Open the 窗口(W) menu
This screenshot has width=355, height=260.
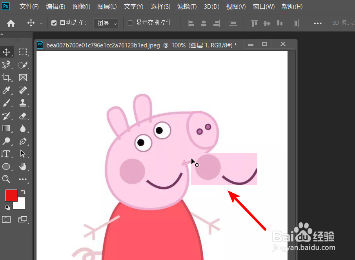264,7
